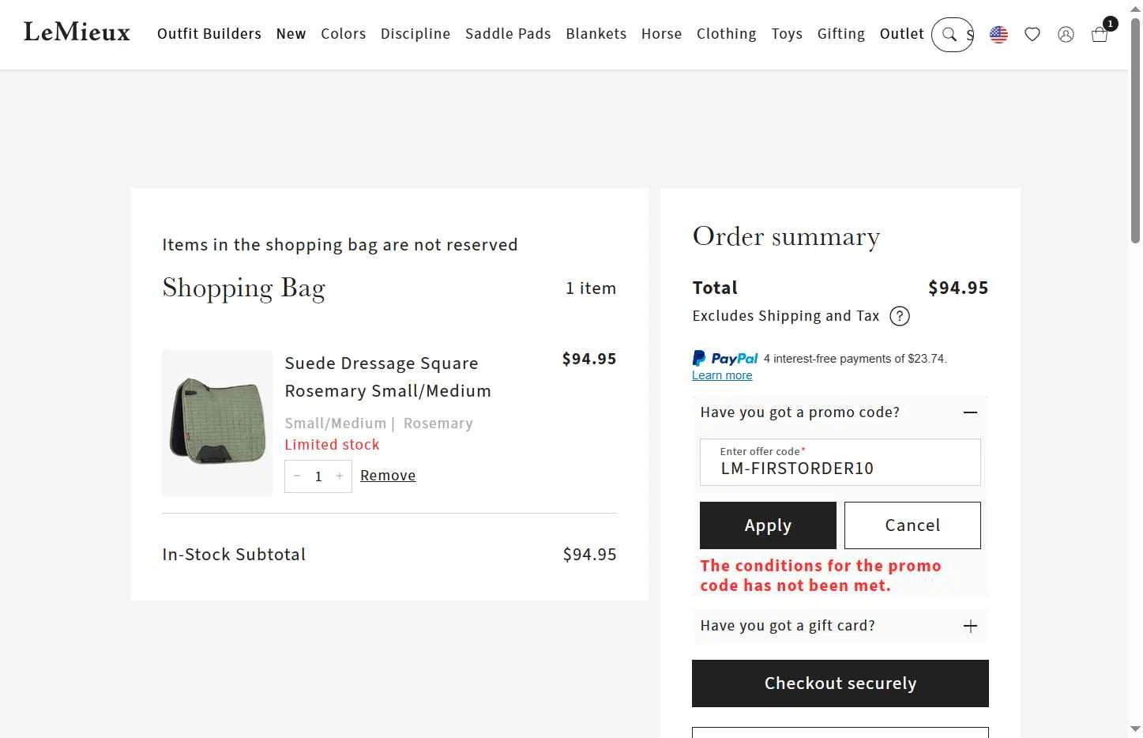Click the scrollbar down arrow
This screenshot has width=1143, height=738.
(1135, 729)
